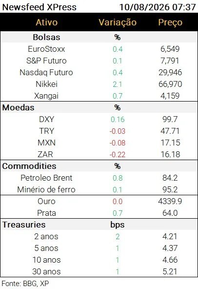Select the Commodities section header

pos(29,166)
